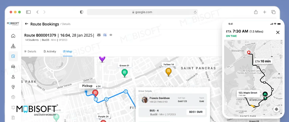
Task: Switch to the Activity tab
Action: 50,51
